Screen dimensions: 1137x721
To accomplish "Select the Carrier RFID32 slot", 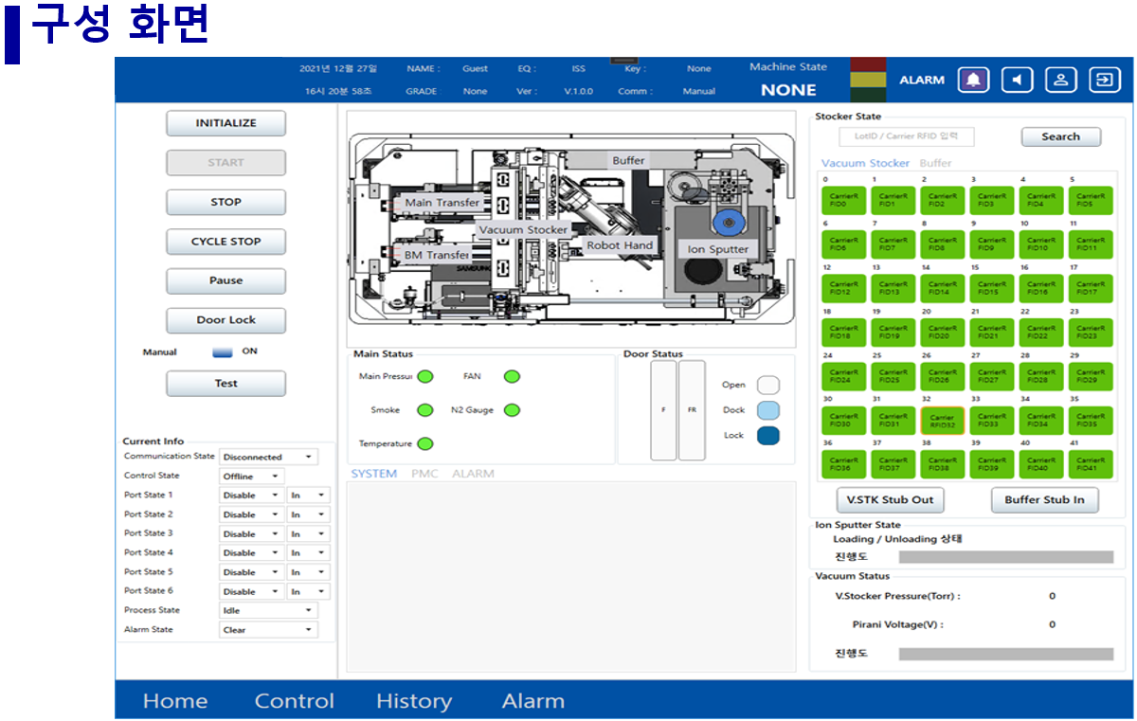I will coord(942,421).
